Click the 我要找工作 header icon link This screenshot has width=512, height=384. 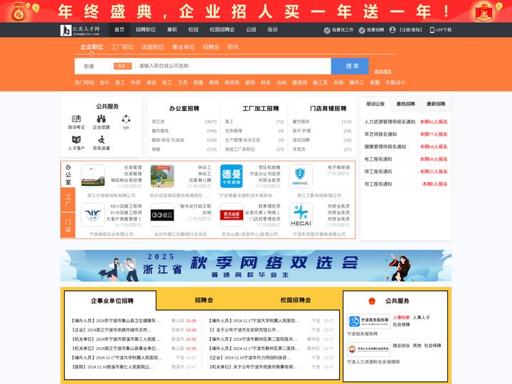click(338, 30)
